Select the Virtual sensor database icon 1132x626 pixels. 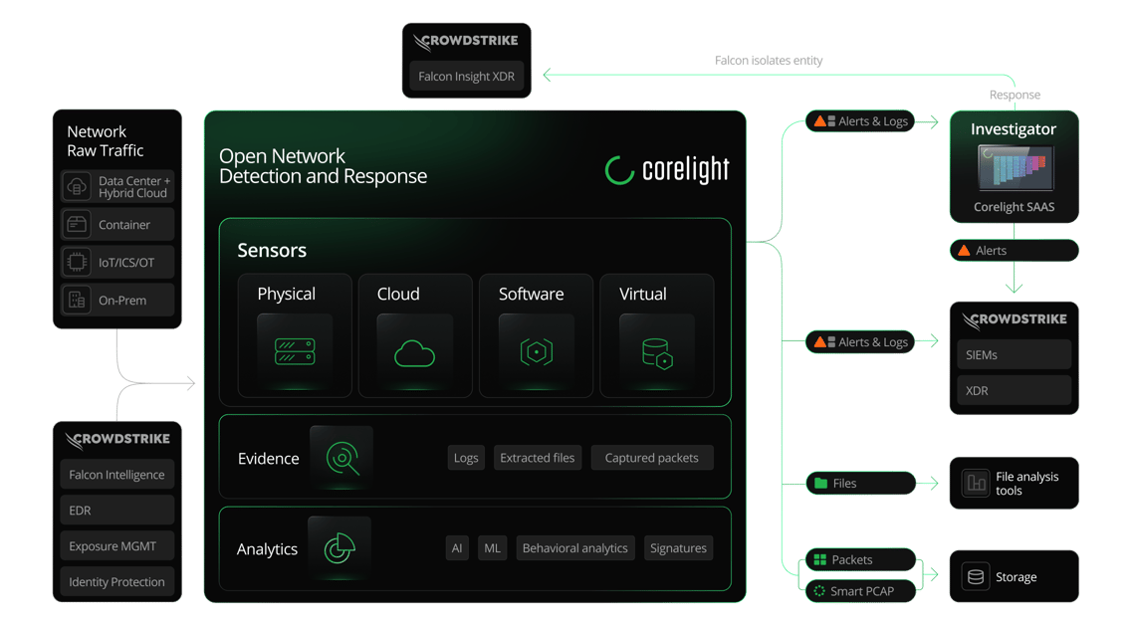(657, 353)
